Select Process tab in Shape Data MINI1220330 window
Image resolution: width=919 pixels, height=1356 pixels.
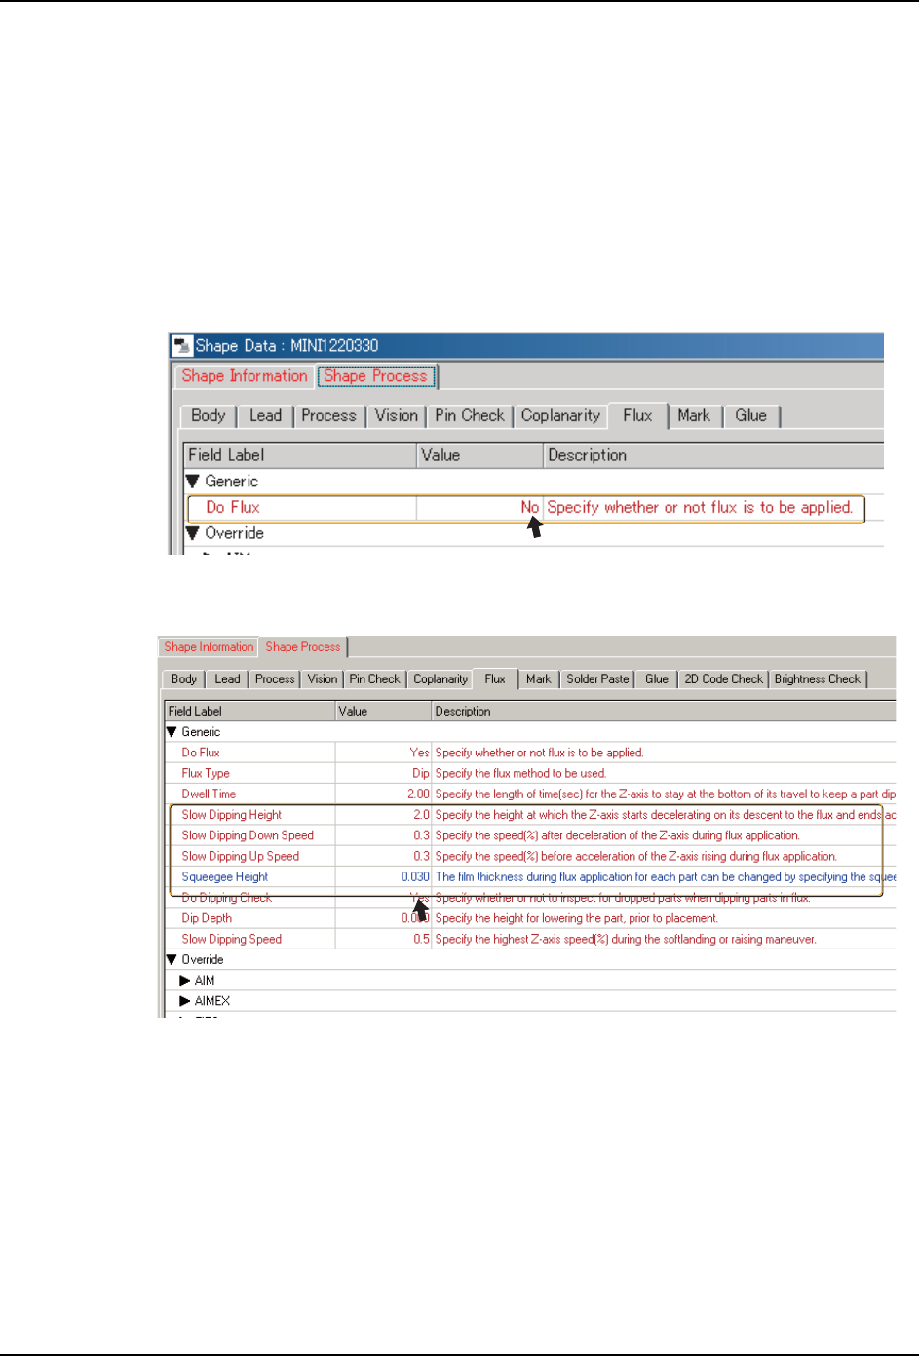click(x=328, y=416)
